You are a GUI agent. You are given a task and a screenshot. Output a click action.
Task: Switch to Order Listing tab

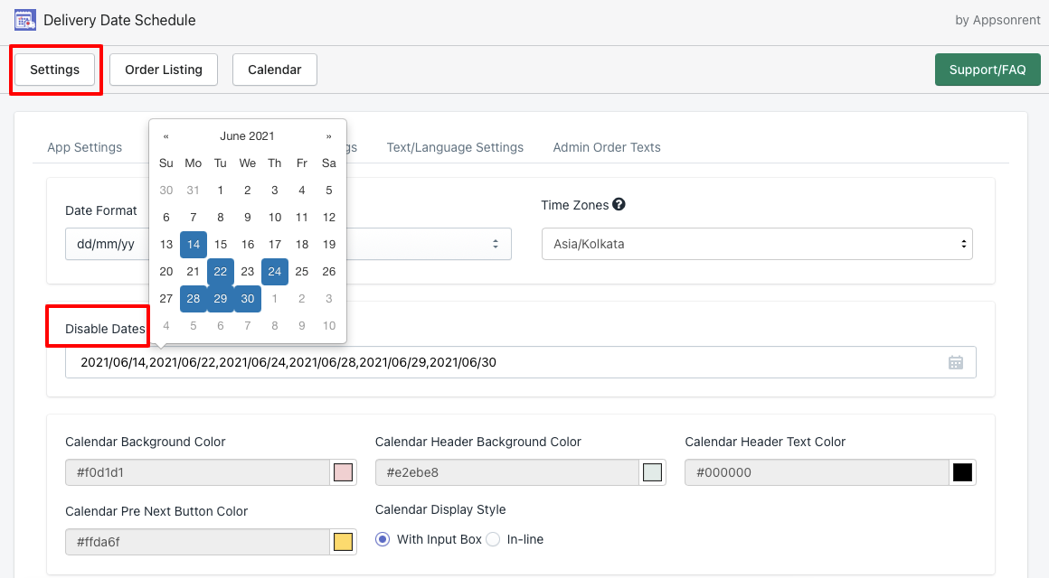[164, 70]
